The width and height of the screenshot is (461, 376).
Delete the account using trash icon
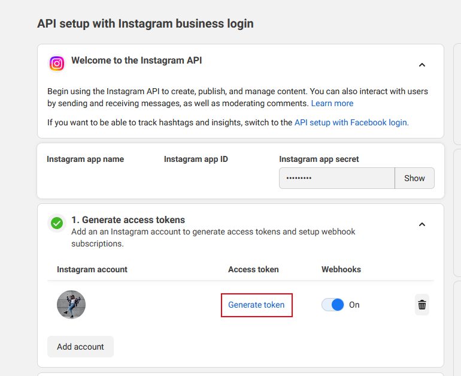click(422, 305)
